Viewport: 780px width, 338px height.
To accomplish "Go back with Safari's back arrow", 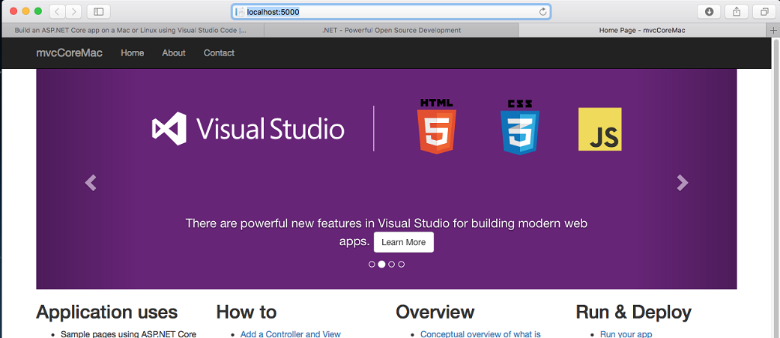I will 57,11.
